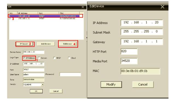The height and width of the screenshot is (102, 186).
Task: Close the Edit window with X
Action: [x=83, y=7]
